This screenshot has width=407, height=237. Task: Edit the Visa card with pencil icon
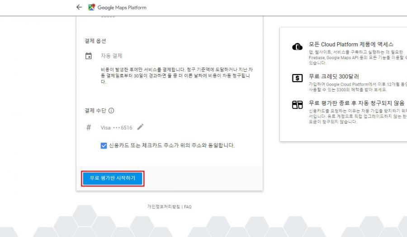click(140, 127)
